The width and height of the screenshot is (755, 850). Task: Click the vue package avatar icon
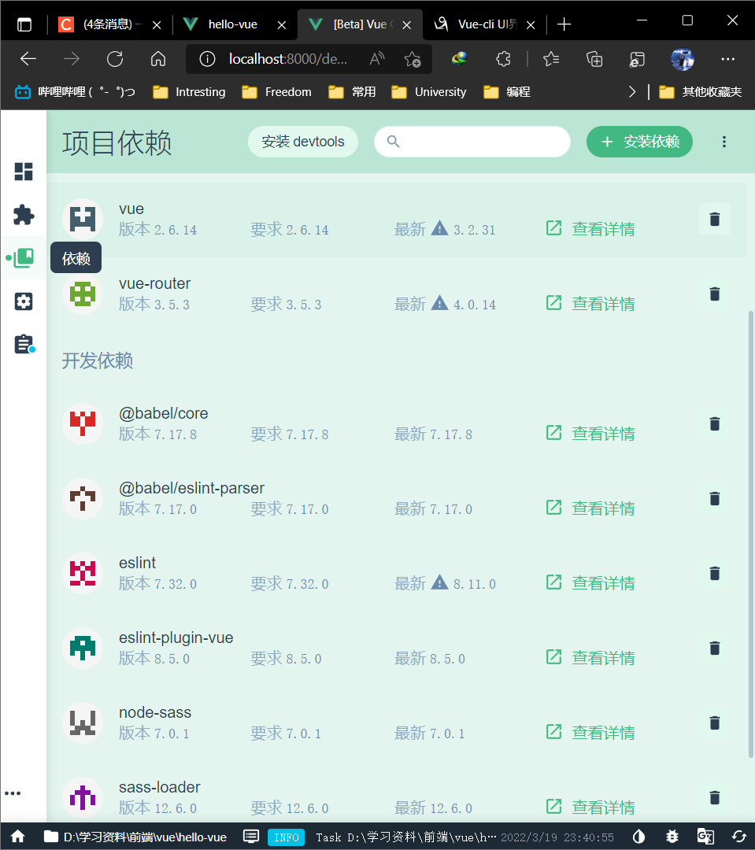pos(83,219)
